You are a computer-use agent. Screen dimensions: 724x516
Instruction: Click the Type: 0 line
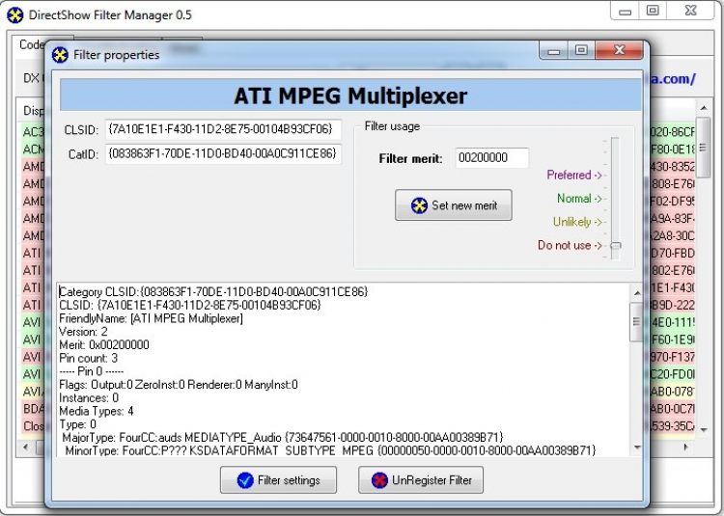(x=77, y=424)
